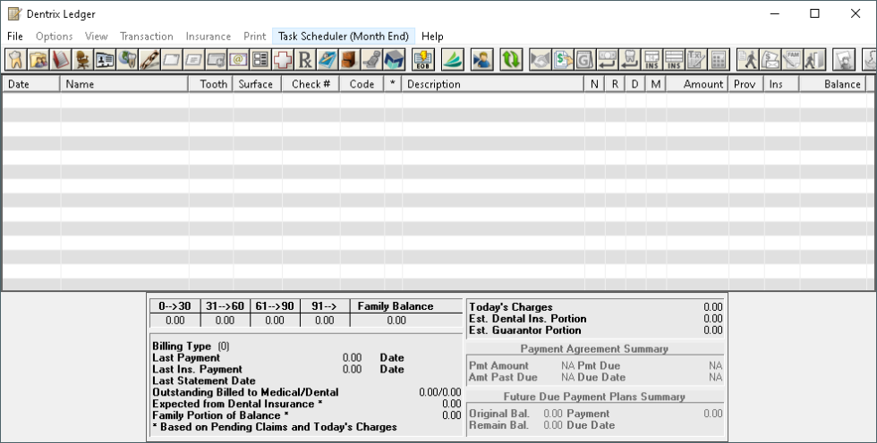Click the EOB toolbar icon

(x=423, y=60)
